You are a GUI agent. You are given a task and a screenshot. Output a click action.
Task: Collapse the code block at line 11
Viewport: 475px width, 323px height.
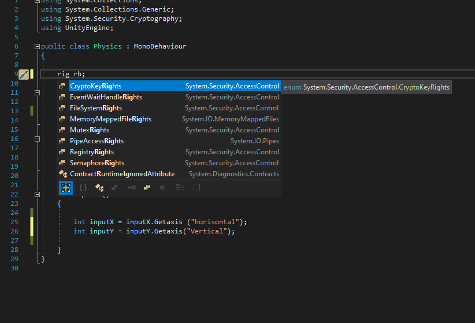coord(37,92)
